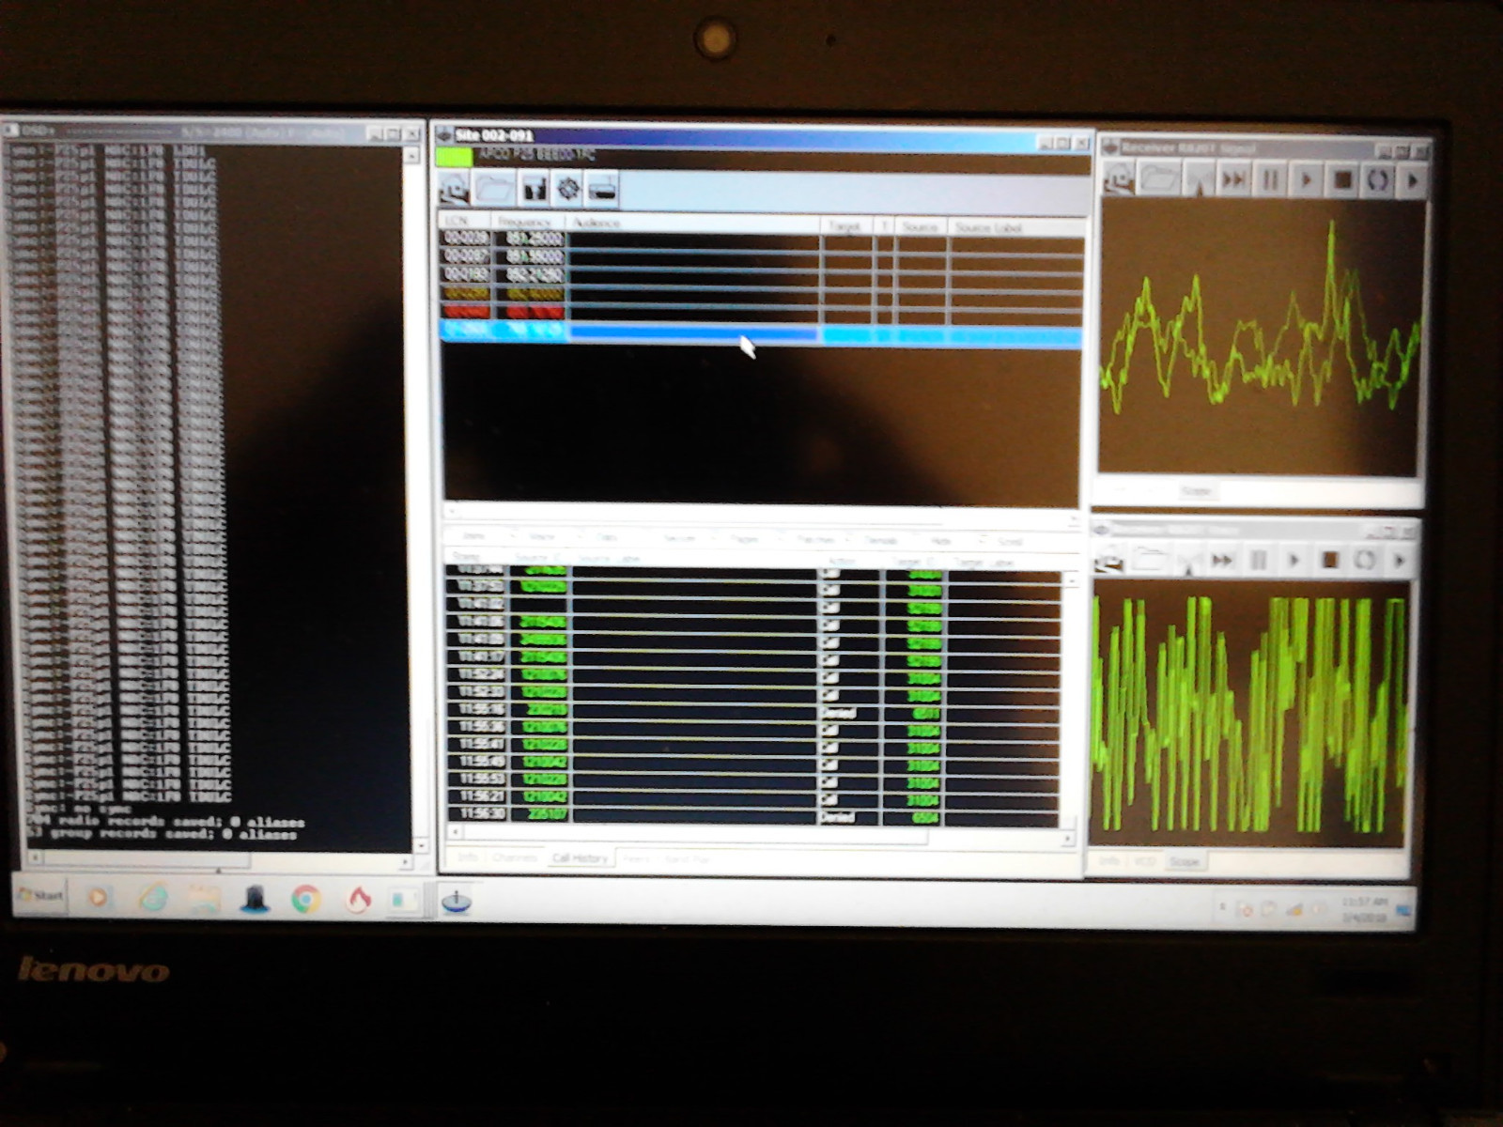Expand the Patches filter dropdown

coord(846,538)
